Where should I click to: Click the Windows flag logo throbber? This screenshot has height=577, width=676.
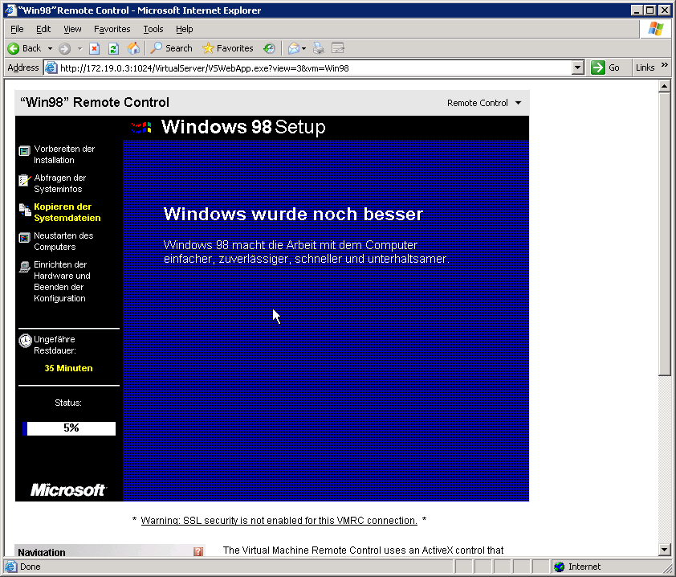[x=655, y=29]
